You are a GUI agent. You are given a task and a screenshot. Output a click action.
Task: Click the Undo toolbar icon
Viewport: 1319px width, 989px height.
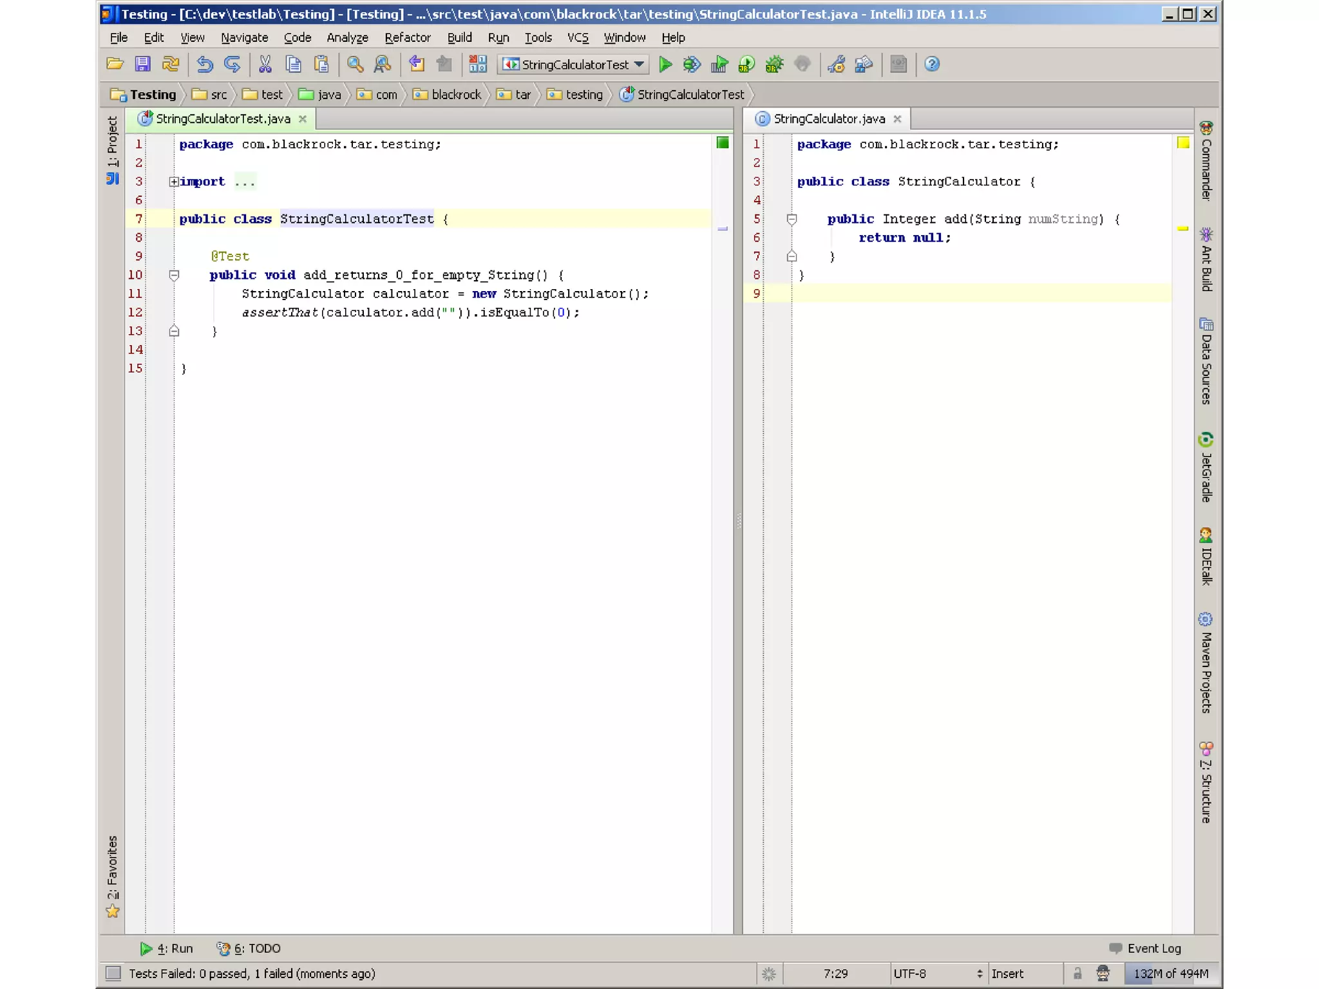pyautogui.click(x=205, y=64)
